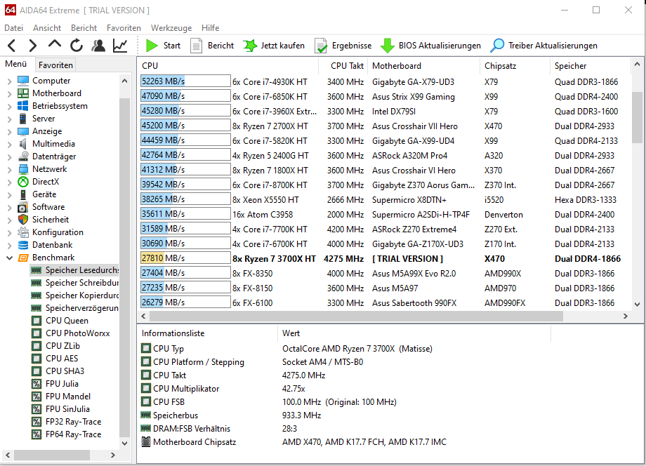Open the Ansicht menu
This screenshot has height=466, width=646.
click(47, 28)
